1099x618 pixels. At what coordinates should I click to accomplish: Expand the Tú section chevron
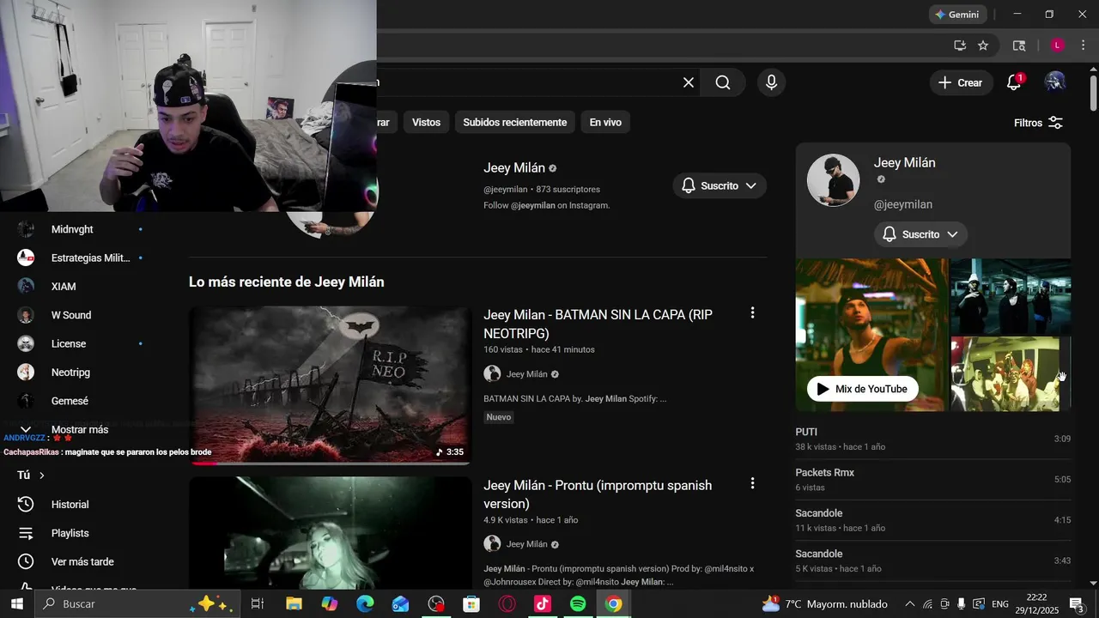41,476
